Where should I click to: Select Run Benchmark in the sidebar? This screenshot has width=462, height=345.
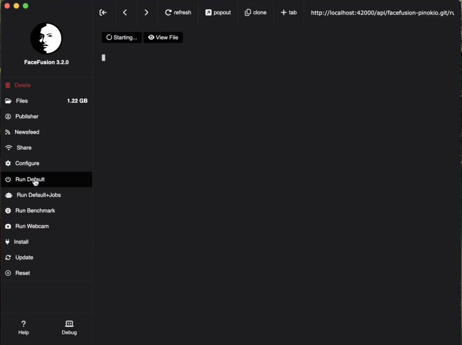tap(46, 211)
